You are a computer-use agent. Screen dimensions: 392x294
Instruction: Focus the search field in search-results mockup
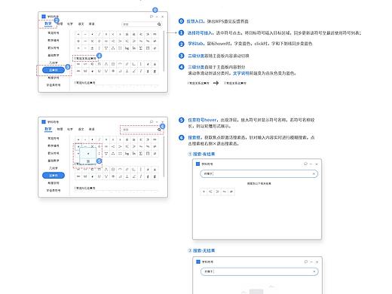point(259,173)
